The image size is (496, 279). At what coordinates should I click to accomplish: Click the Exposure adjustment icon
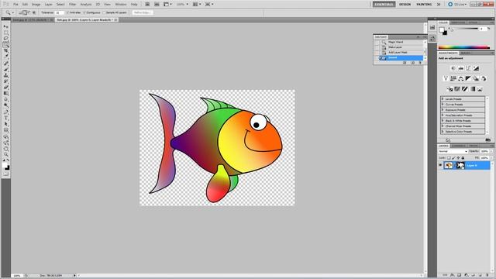476,68
